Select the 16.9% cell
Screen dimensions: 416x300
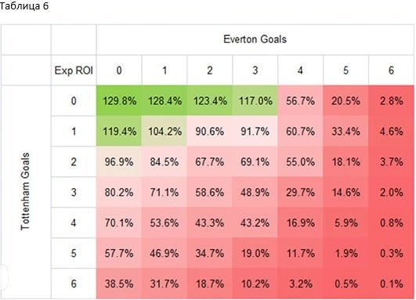301,222
